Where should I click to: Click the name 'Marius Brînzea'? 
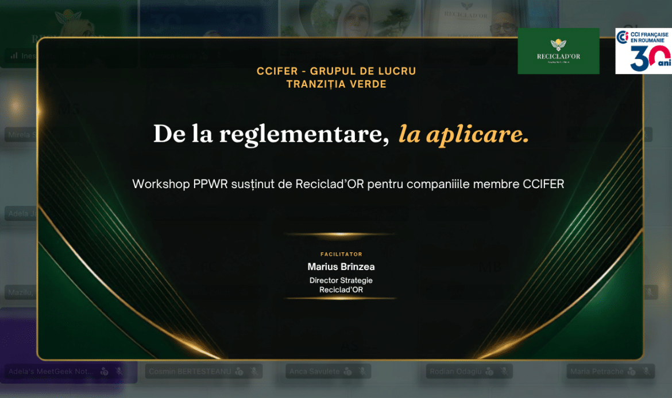pyautogui.click(x=341, y=267)
